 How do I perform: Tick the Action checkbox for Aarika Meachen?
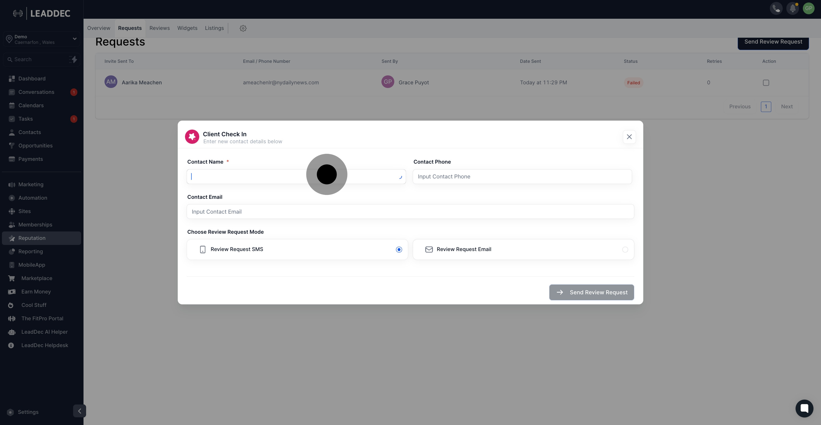pos(766,83)
